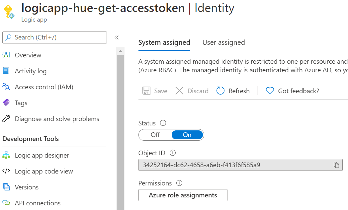Click the Overview icon
This screenshot has height=210, width=348.
(6, 55)
